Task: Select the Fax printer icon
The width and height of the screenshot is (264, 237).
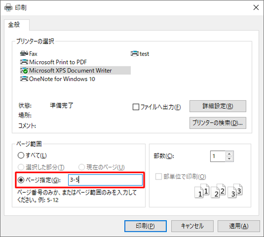Action: click(24, 53)
